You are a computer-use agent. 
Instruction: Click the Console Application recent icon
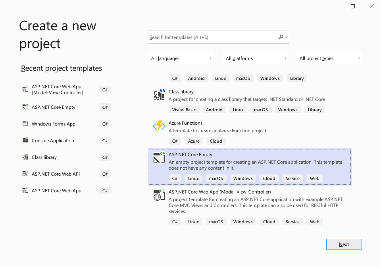click(x=25, y=140)
